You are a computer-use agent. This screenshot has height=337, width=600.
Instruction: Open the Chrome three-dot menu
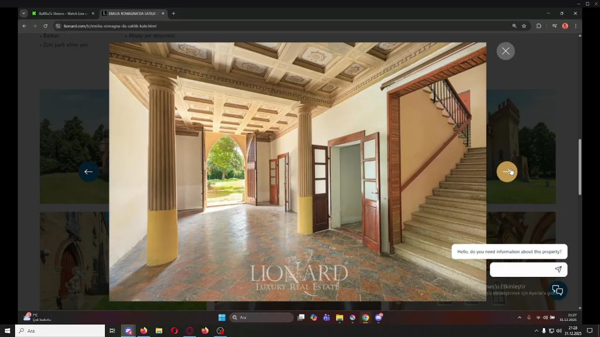click(576, 26)
